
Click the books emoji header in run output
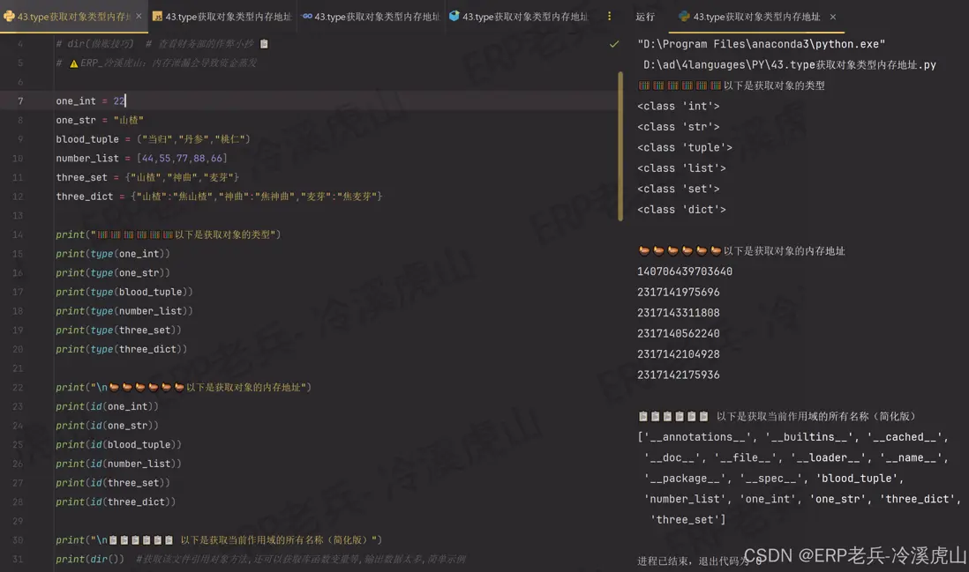(731, 85)
